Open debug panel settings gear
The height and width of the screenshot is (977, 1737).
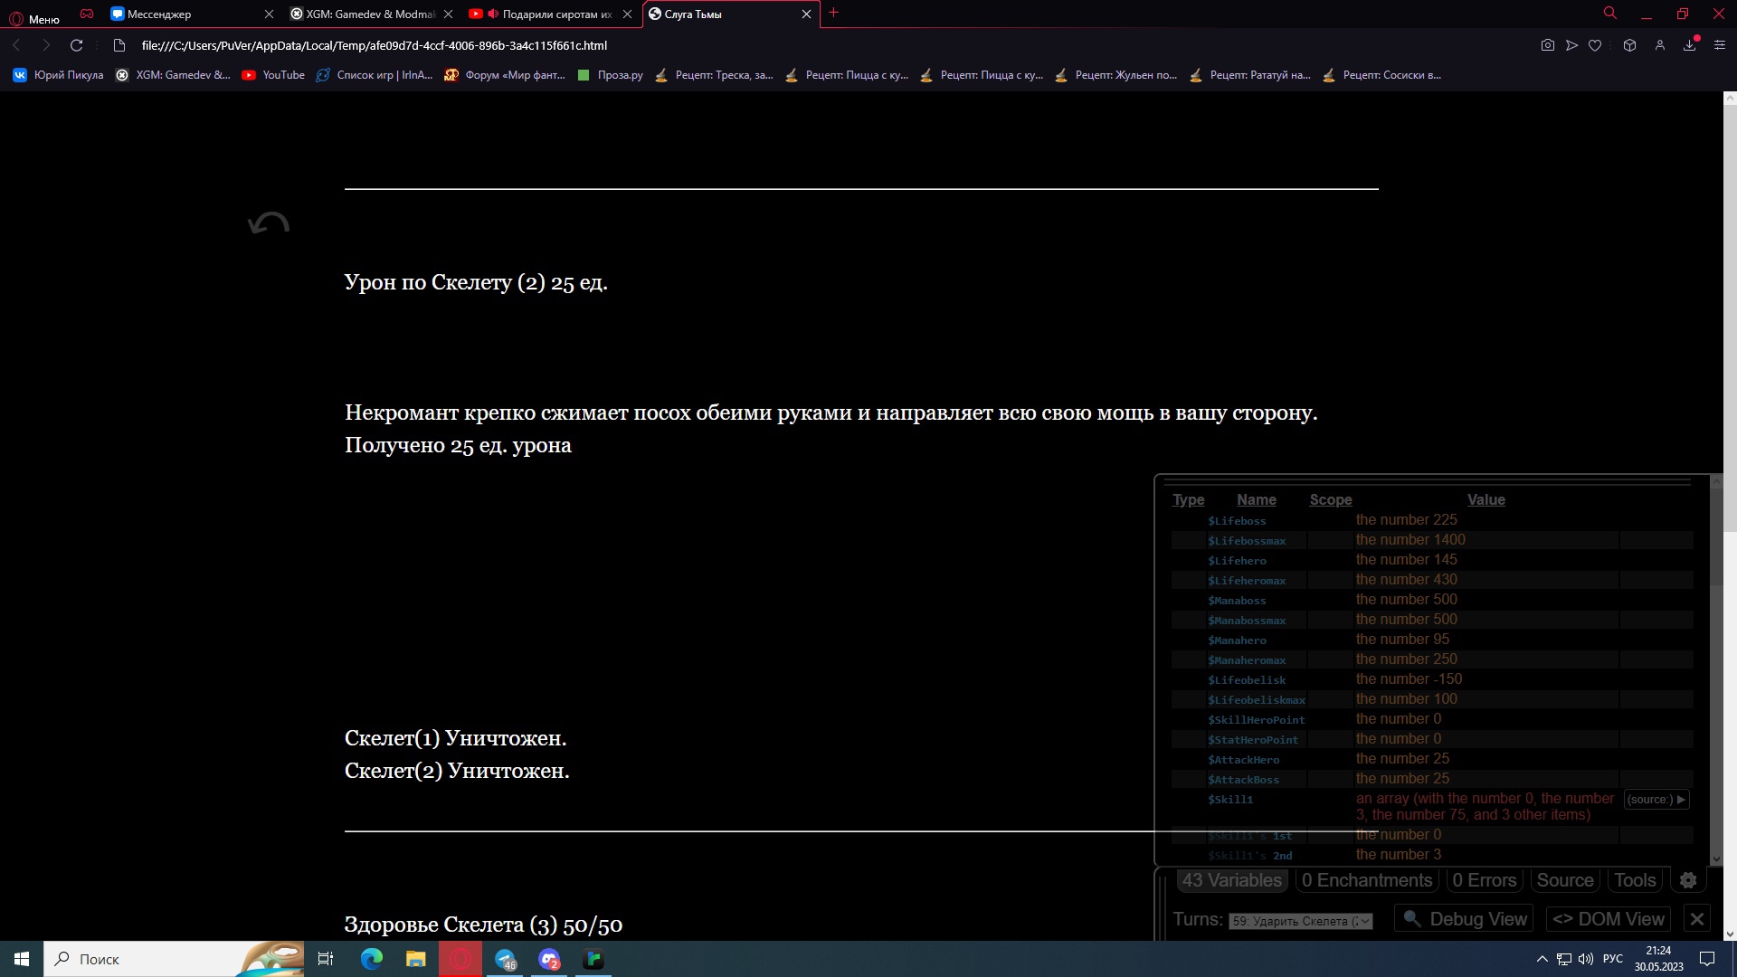(x=1688, y=880)
